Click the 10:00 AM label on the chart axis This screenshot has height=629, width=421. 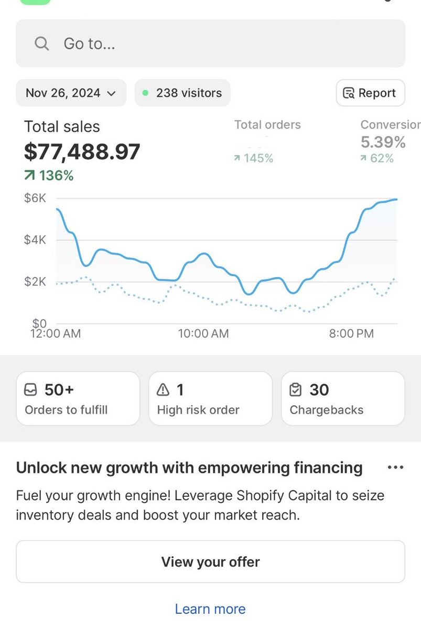[x=203, y=333]
